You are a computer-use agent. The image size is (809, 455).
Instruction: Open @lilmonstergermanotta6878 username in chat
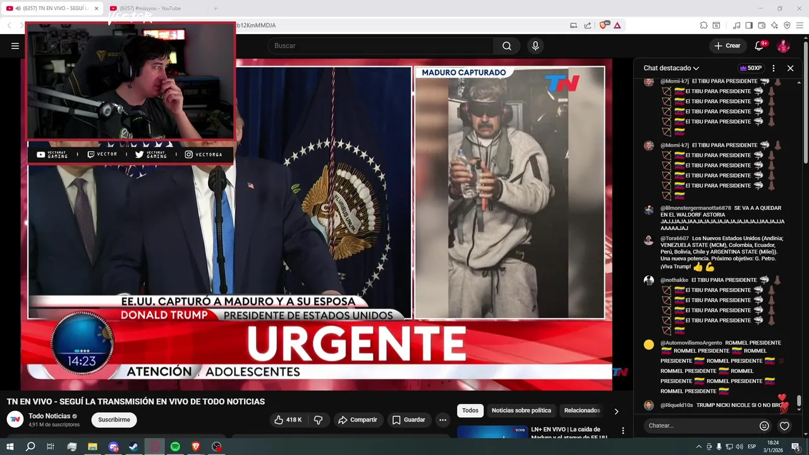click(x=696, y=208)
